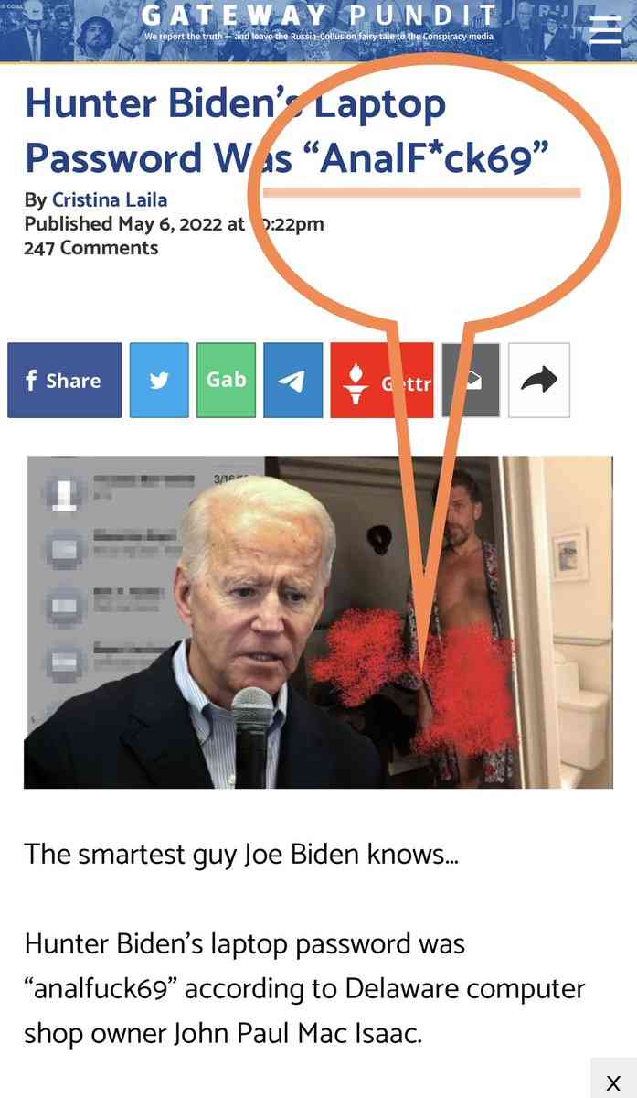Select the Published May 6, 2022 date
The width and height of the screenshot is (637, 1098).
174,224
